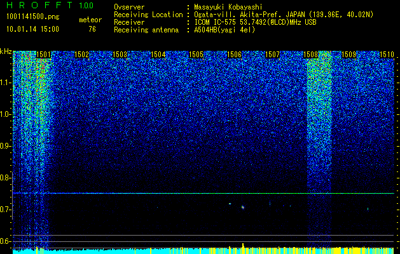The image size is (400, 254).
Task: Click the 1503 time marker
Action: (120, 55)
